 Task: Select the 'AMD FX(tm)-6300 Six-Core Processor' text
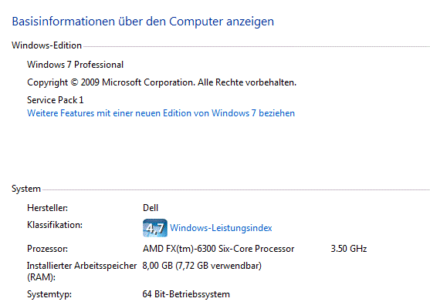218,249
